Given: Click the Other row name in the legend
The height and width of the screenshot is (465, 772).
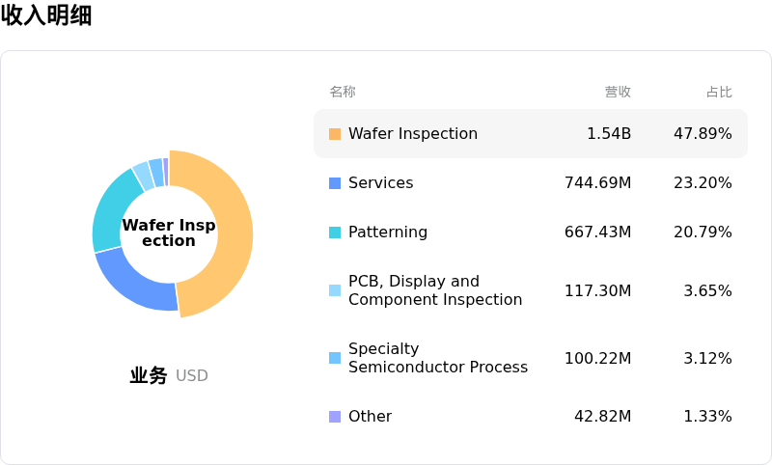Looking at the screenshot, I should 370,417.
